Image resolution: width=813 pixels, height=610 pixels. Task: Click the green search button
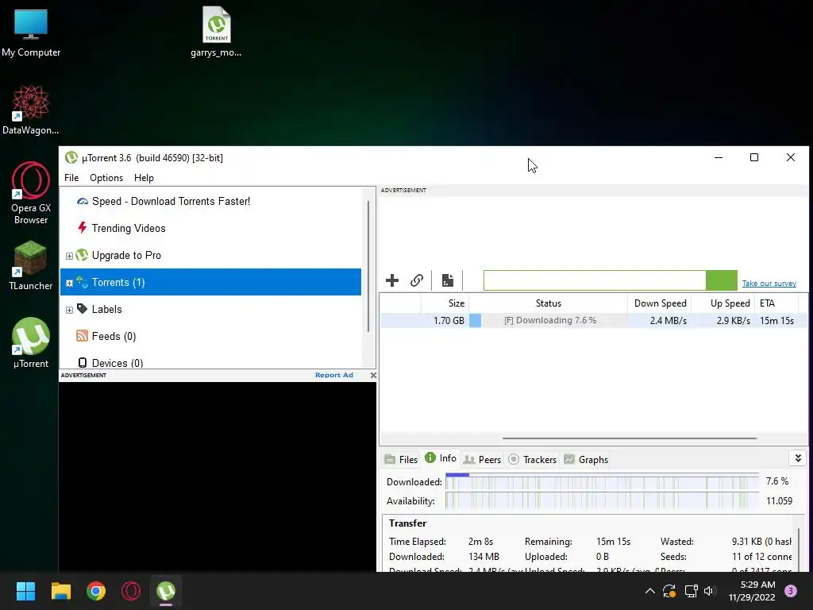[722, 280]
